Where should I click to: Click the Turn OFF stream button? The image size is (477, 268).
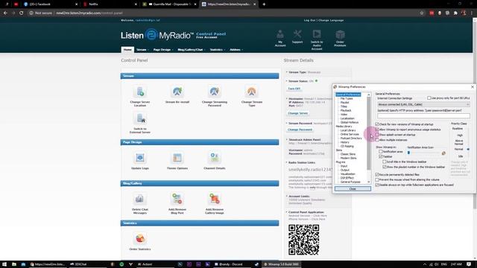(294, 89)
